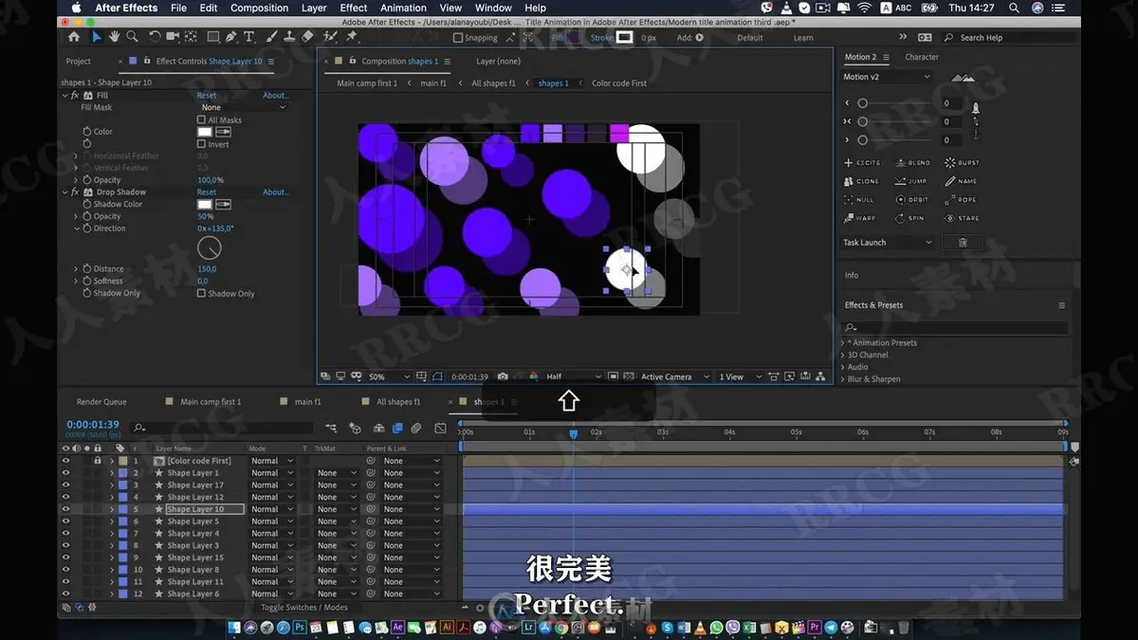The image size is (1138, 640).
Task: Enable the Shadow Only checkbox
Action: [201, 293]
